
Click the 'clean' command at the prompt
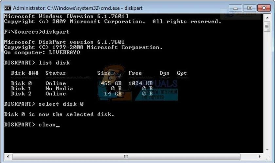coord(47,125)
